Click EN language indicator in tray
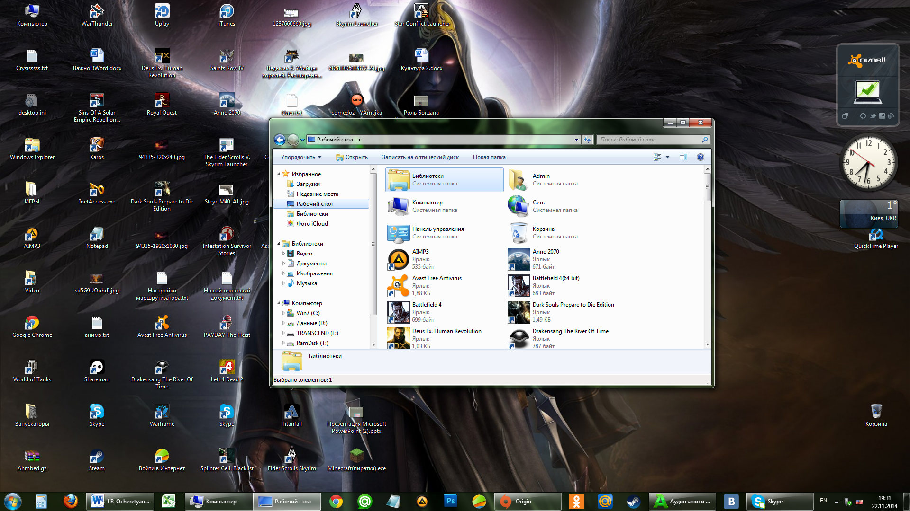 point(823,501)
